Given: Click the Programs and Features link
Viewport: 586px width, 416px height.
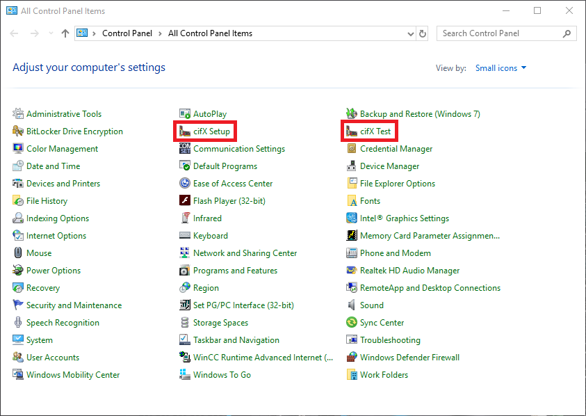Looking at the screenshot, I should [235, 271].
